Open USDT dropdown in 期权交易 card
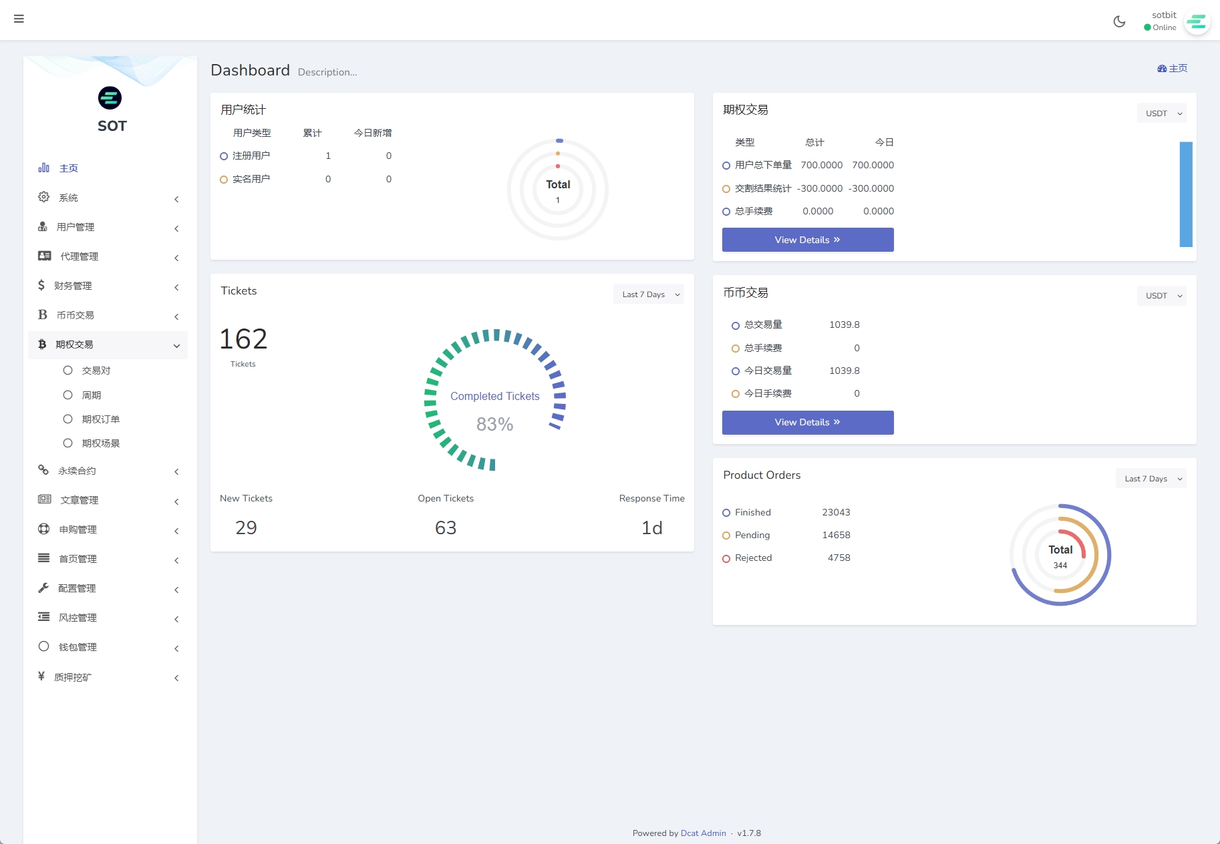 pos(1161,114)
